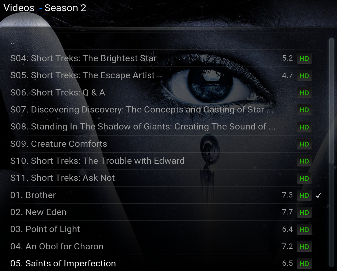Click HD icon beside Ask Not
This screenshot has height=271, width=337.
point(304,178)
